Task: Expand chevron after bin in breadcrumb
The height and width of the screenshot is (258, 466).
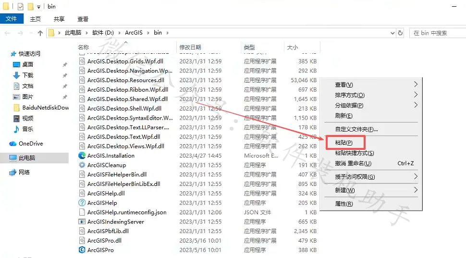Action: pyautogui.click(x=167, y=33)
